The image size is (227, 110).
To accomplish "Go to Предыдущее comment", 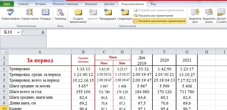I will pos(108,14).
